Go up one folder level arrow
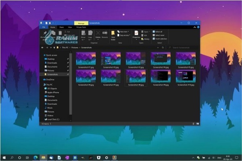Viewport: 242px width, 161px height. 54,47
